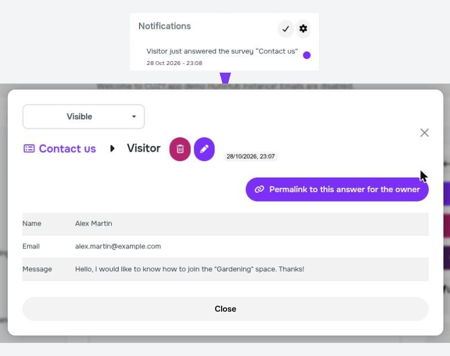Close dialog with the X icon
The image size is (450, 356).
tap(424, 133)
